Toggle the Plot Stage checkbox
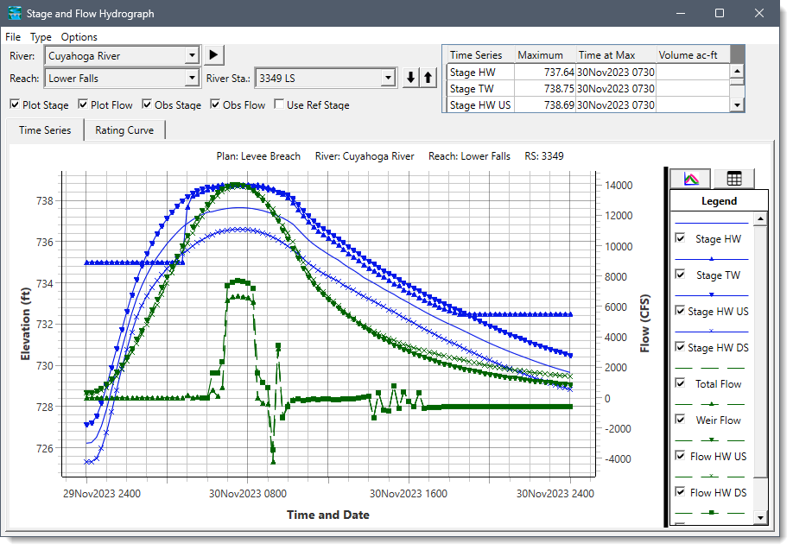Image resolution: width=793 pixels, height=550 pixels. [x=15, y=104]
